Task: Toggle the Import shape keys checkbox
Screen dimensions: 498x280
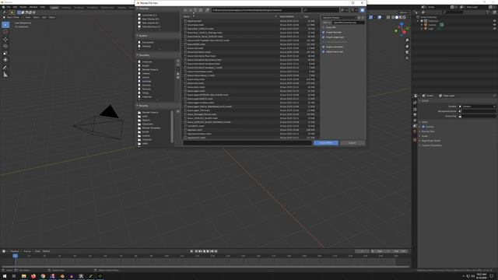Action: [x=324, y=37]
